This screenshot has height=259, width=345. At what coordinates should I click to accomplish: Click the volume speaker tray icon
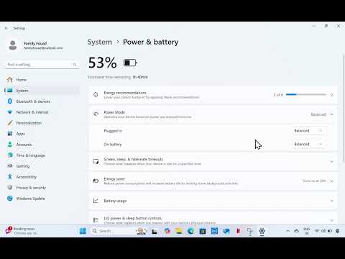coord(323,231)
